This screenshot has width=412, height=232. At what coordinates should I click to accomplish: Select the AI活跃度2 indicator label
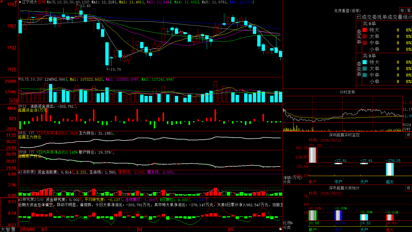click(27, 172)
